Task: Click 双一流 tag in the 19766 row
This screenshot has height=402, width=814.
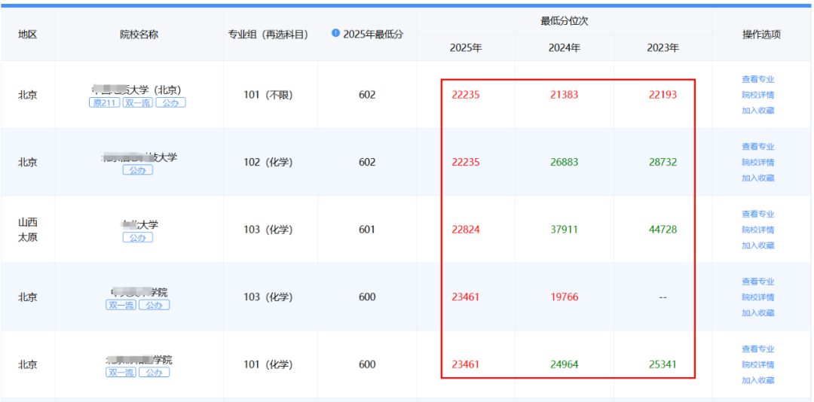Action: (x=121, y=305)
